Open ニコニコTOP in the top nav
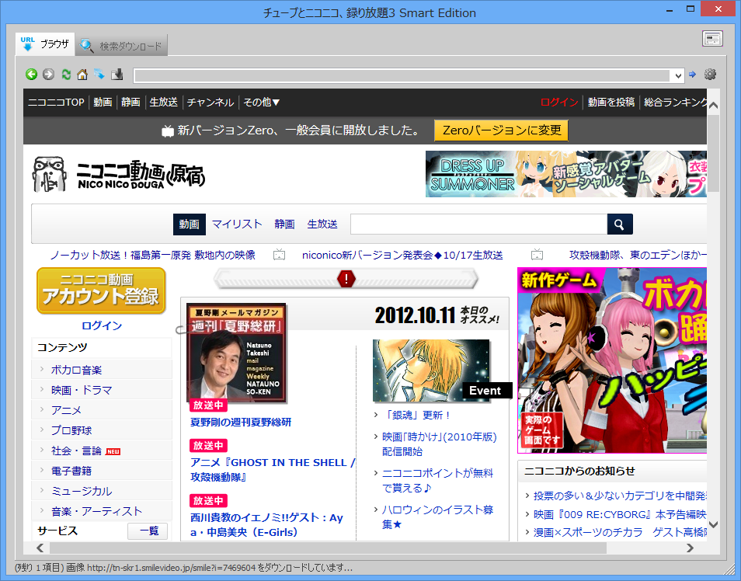741x581 pixels. coord(56,102)
